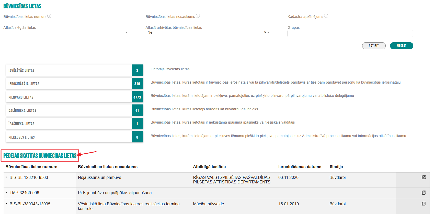Focus the Būvniecības lietas nosaukums input
The image size is (434, 214).
208,21
